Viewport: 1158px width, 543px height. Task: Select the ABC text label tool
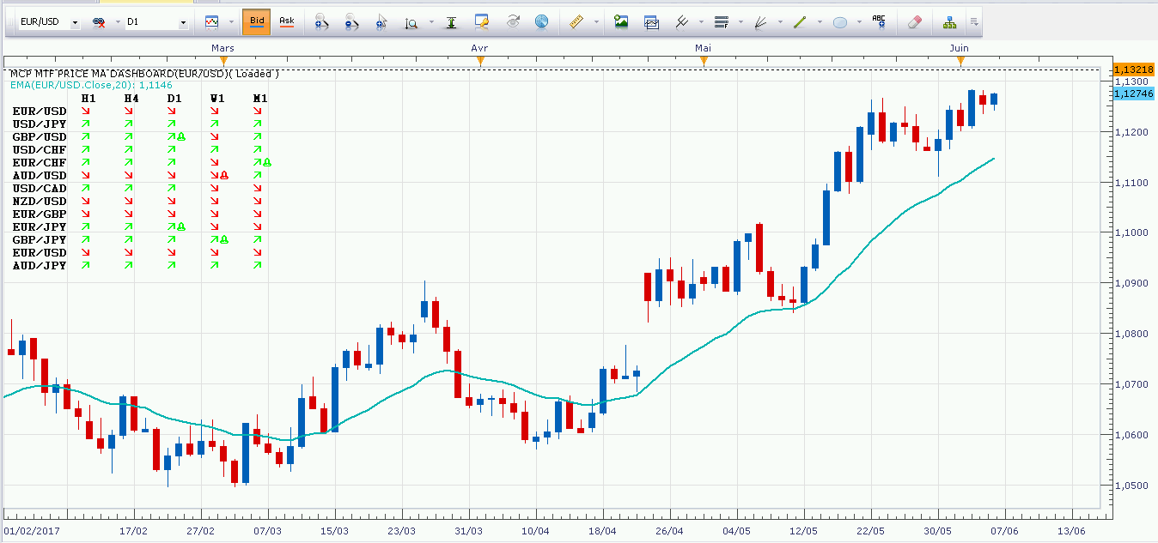[x=879, y=21]
